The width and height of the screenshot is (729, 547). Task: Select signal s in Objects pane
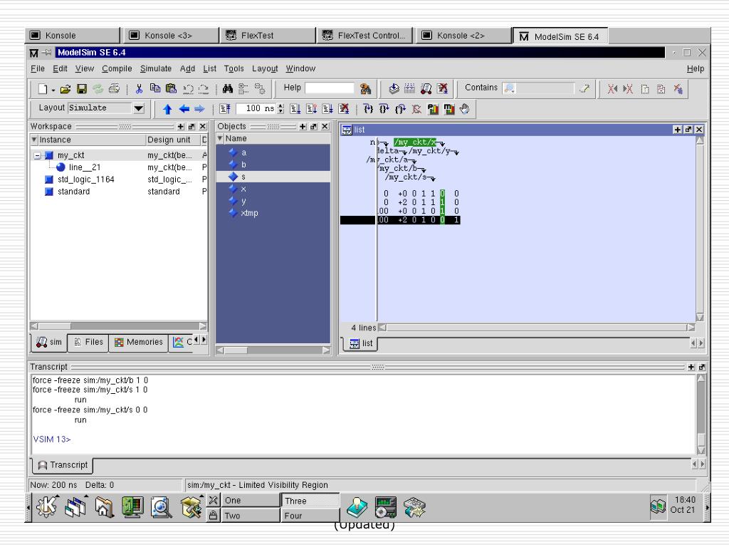273,177
